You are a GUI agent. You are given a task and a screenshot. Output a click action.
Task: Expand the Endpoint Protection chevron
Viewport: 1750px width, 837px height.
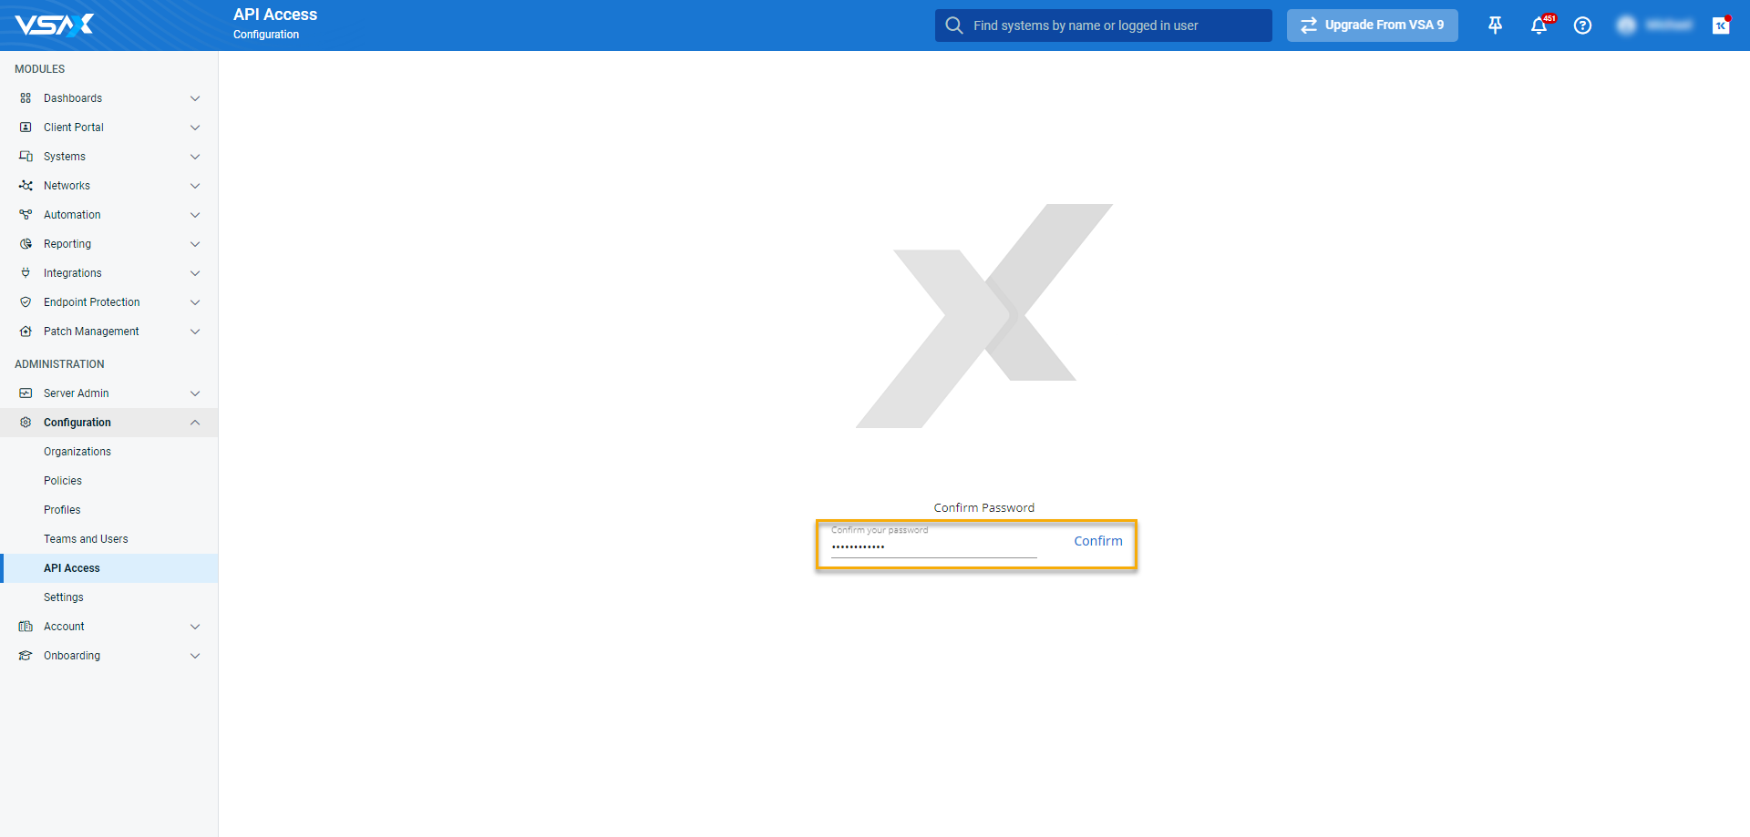(195, 302)
